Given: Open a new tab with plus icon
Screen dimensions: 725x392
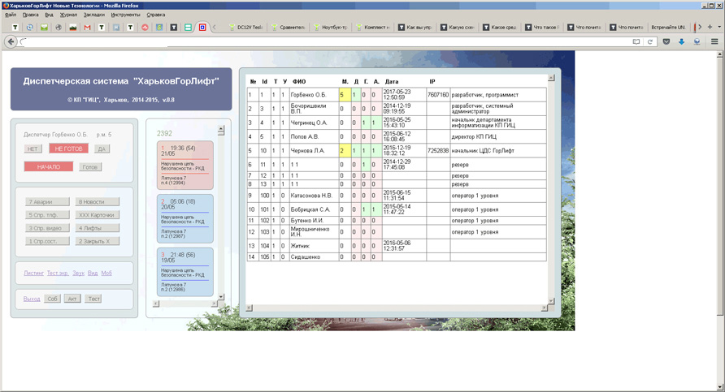Looking at the screenshot, I should (x=709, y=27).
